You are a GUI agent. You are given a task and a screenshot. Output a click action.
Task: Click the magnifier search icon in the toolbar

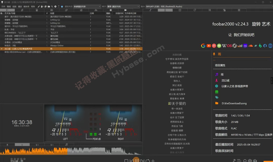point(52,6)
